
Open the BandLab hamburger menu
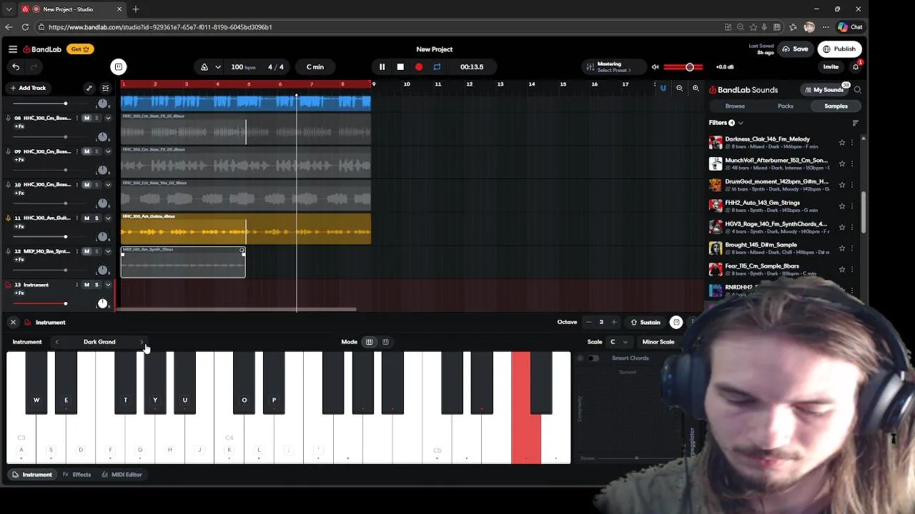click(13, 49)
